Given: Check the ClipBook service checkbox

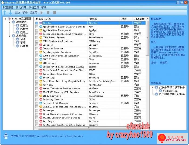Looking at the screenshot, I should tap(37, 45).
